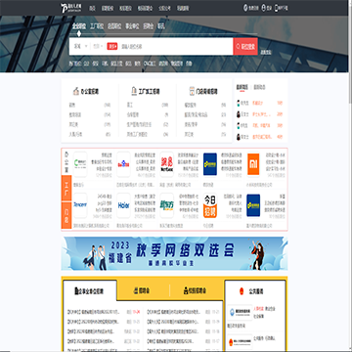This screenshot has height=352, width=352.
Task: Open the city dropdown in the search box
Action: 80,46
